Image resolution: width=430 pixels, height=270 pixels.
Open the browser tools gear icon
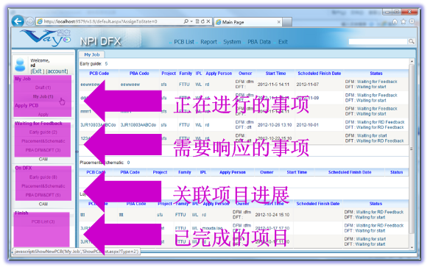[x=412, y=21]
